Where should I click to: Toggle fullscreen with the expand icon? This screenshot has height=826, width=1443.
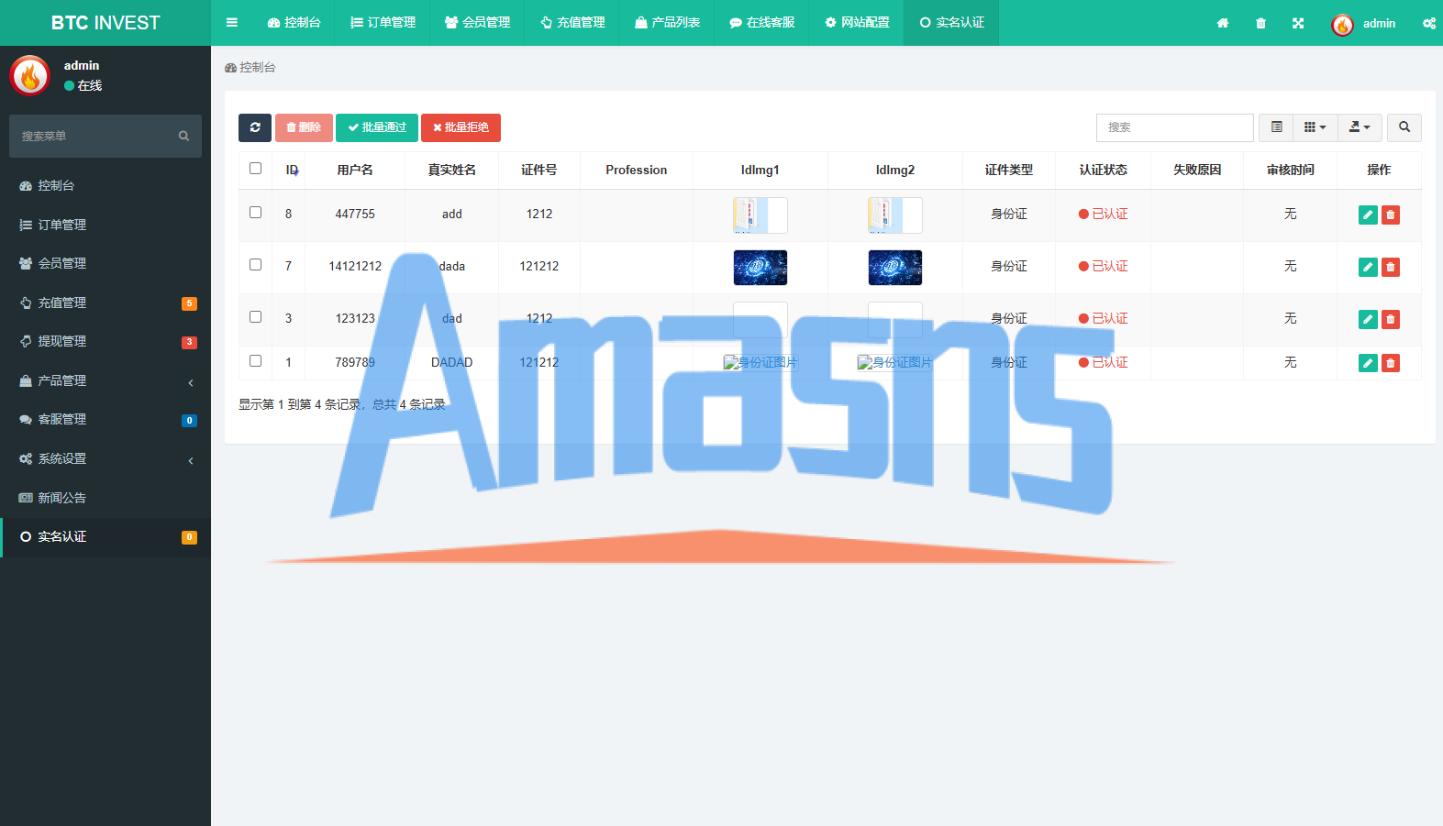click(1298, 23)
